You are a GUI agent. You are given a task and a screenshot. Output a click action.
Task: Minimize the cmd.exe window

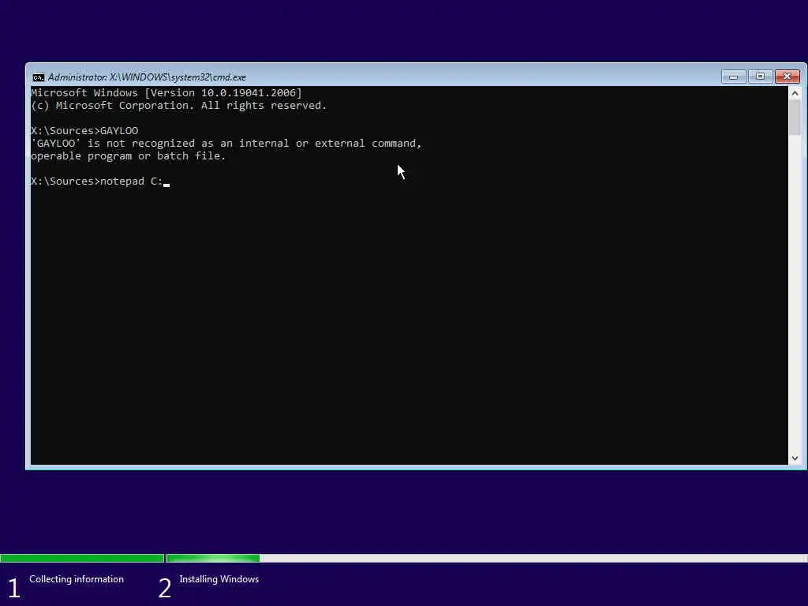[x=733, y=77]
